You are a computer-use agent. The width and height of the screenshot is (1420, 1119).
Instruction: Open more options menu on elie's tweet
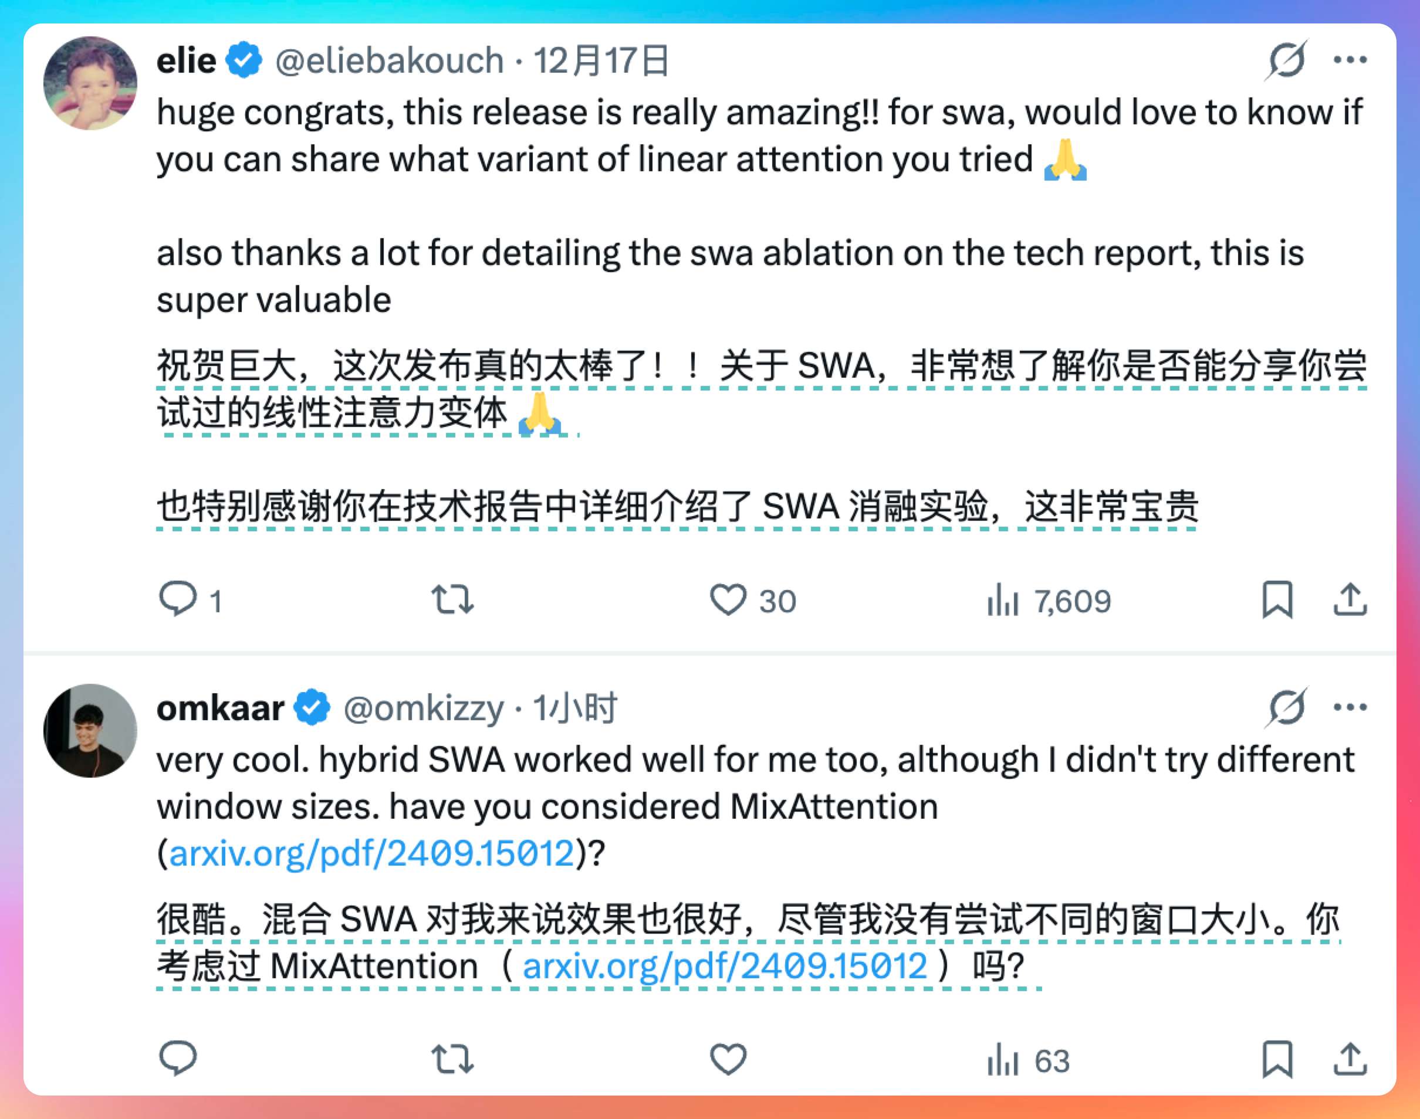tap(1350, 60)
